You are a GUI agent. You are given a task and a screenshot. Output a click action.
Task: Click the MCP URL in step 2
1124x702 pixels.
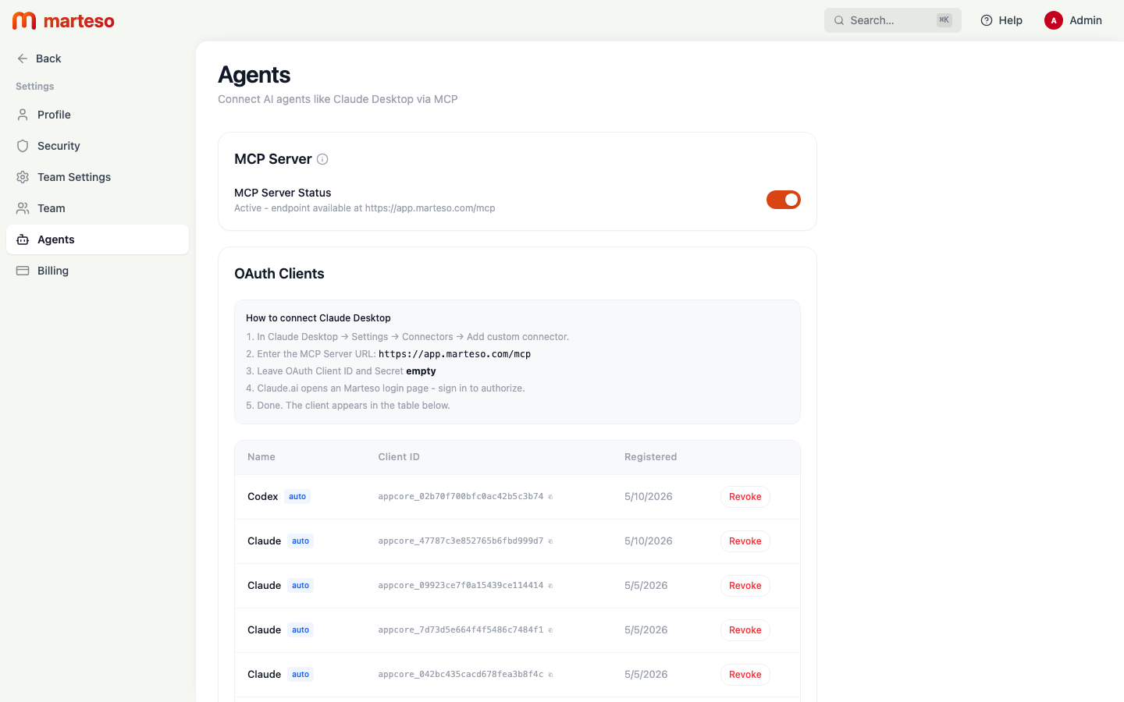coord(454,354)
